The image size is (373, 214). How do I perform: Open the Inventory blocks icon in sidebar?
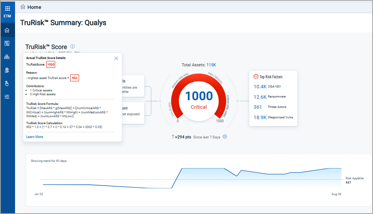coord(7,57)
